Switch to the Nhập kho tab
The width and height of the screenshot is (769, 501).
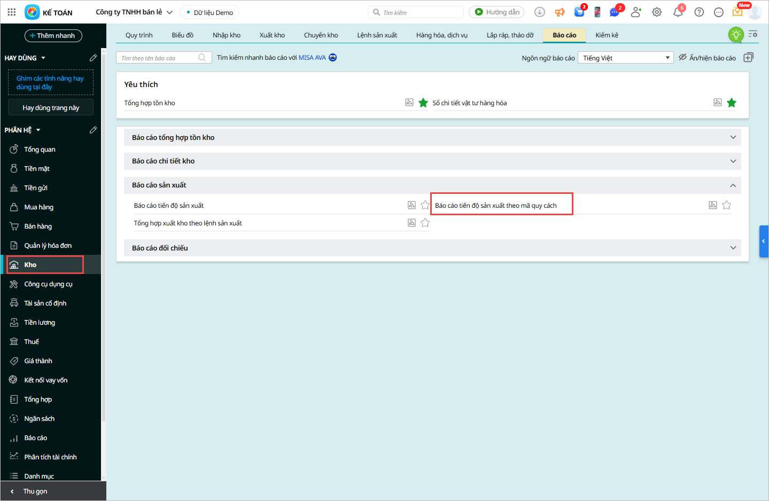pyautogui.click(x=226, y=35)
